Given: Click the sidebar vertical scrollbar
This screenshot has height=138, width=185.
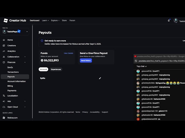Looking at the screenshot, I should tap(32, 71).
